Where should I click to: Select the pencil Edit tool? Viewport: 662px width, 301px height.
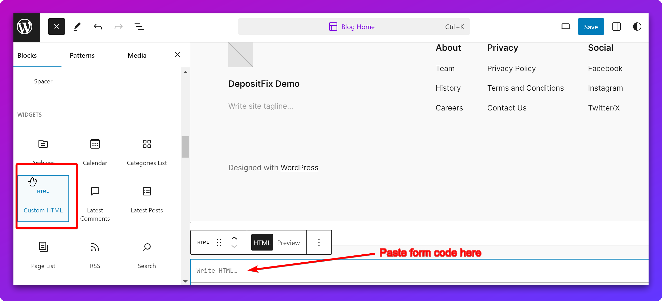tap(77, 27)
